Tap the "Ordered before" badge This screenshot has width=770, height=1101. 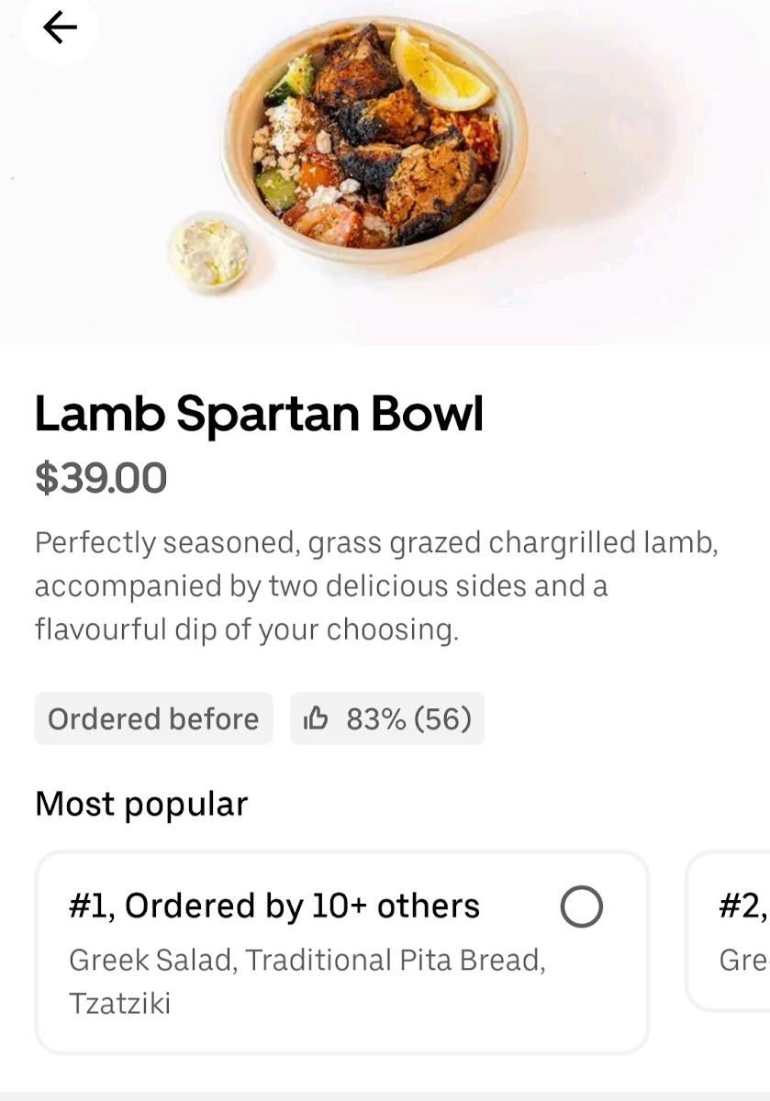153,718
